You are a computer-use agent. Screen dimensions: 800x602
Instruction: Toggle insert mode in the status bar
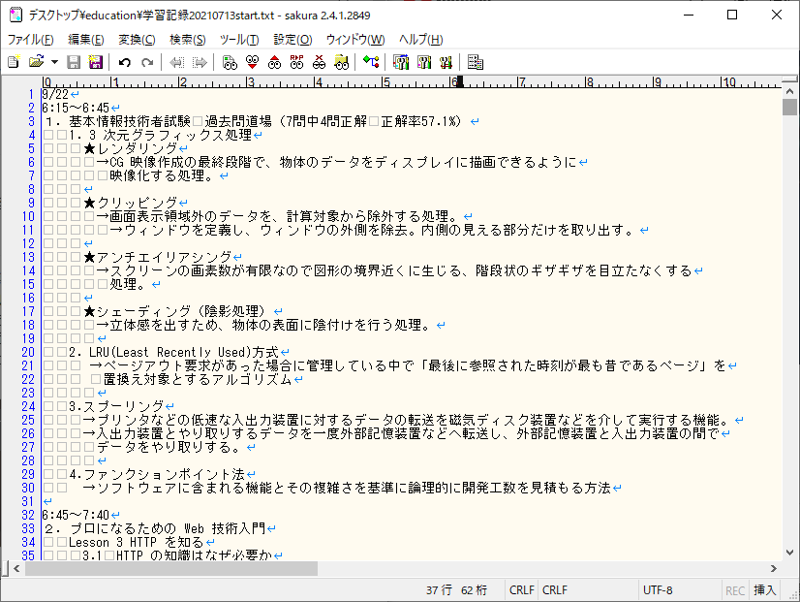tap(764, 589)
